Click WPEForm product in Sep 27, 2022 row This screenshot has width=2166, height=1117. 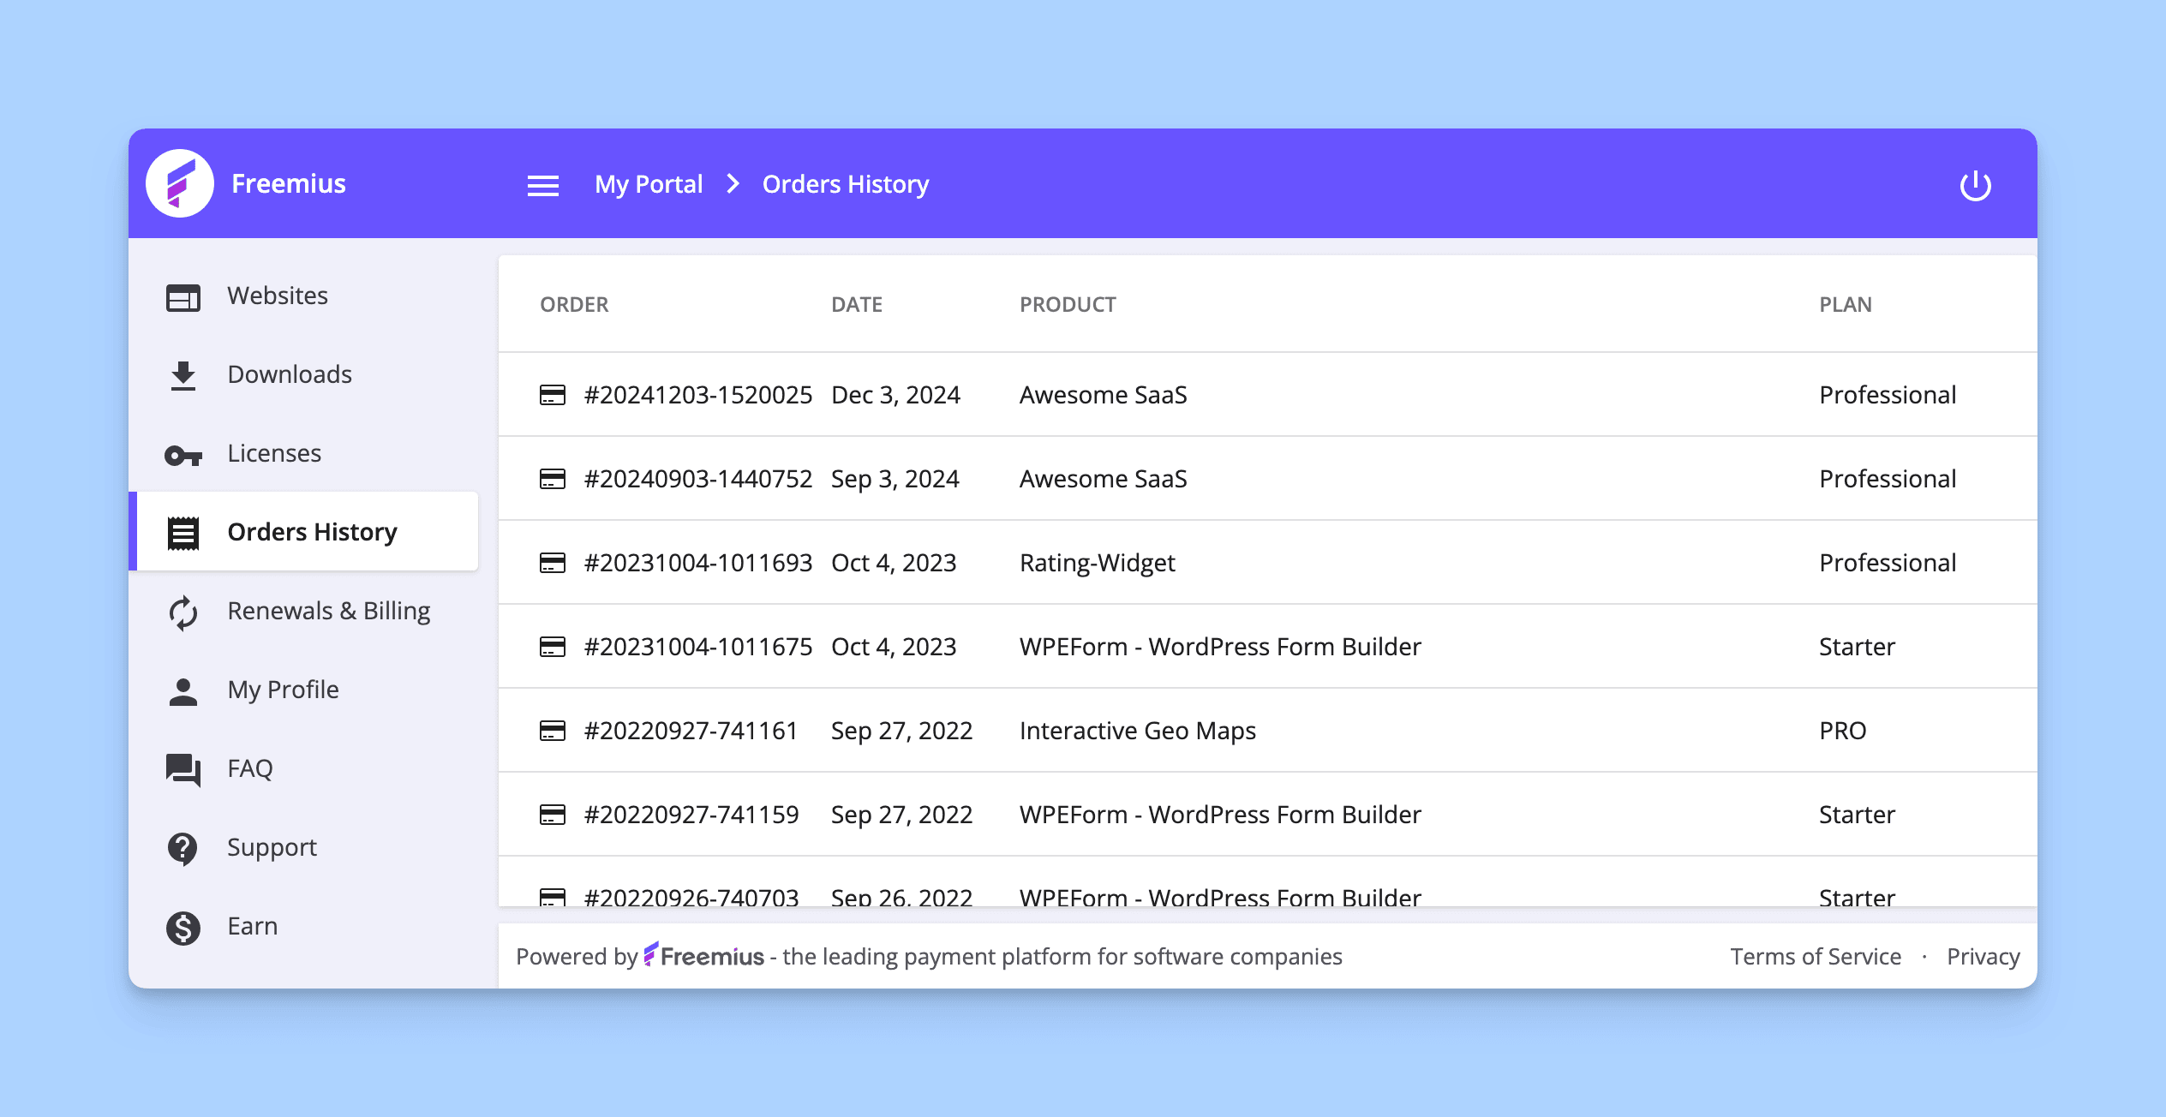pyautogui.click(x=1220, y=815)
